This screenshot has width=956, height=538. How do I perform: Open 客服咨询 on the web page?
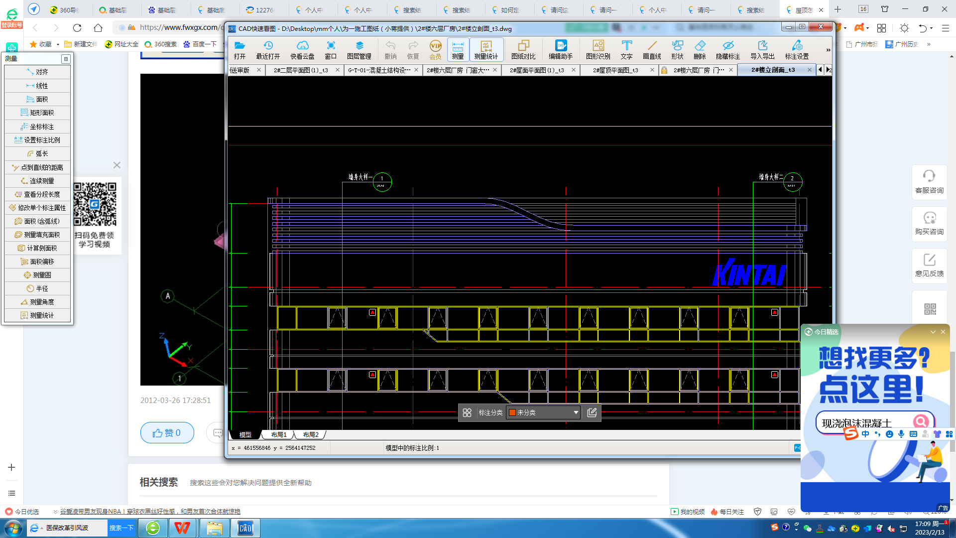[x=929, y=182]
